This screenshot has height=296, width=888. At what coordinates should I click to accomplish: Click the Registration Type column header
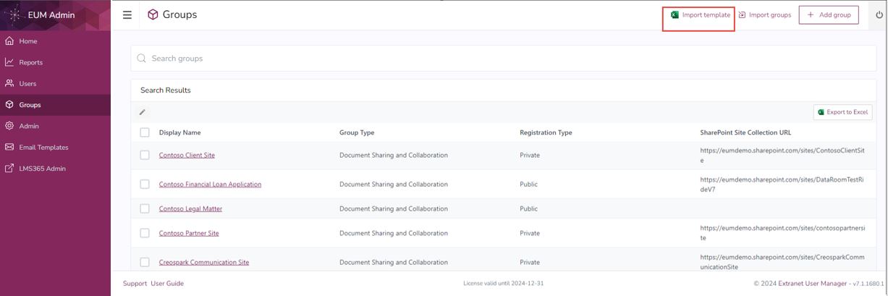coord(546,132)
